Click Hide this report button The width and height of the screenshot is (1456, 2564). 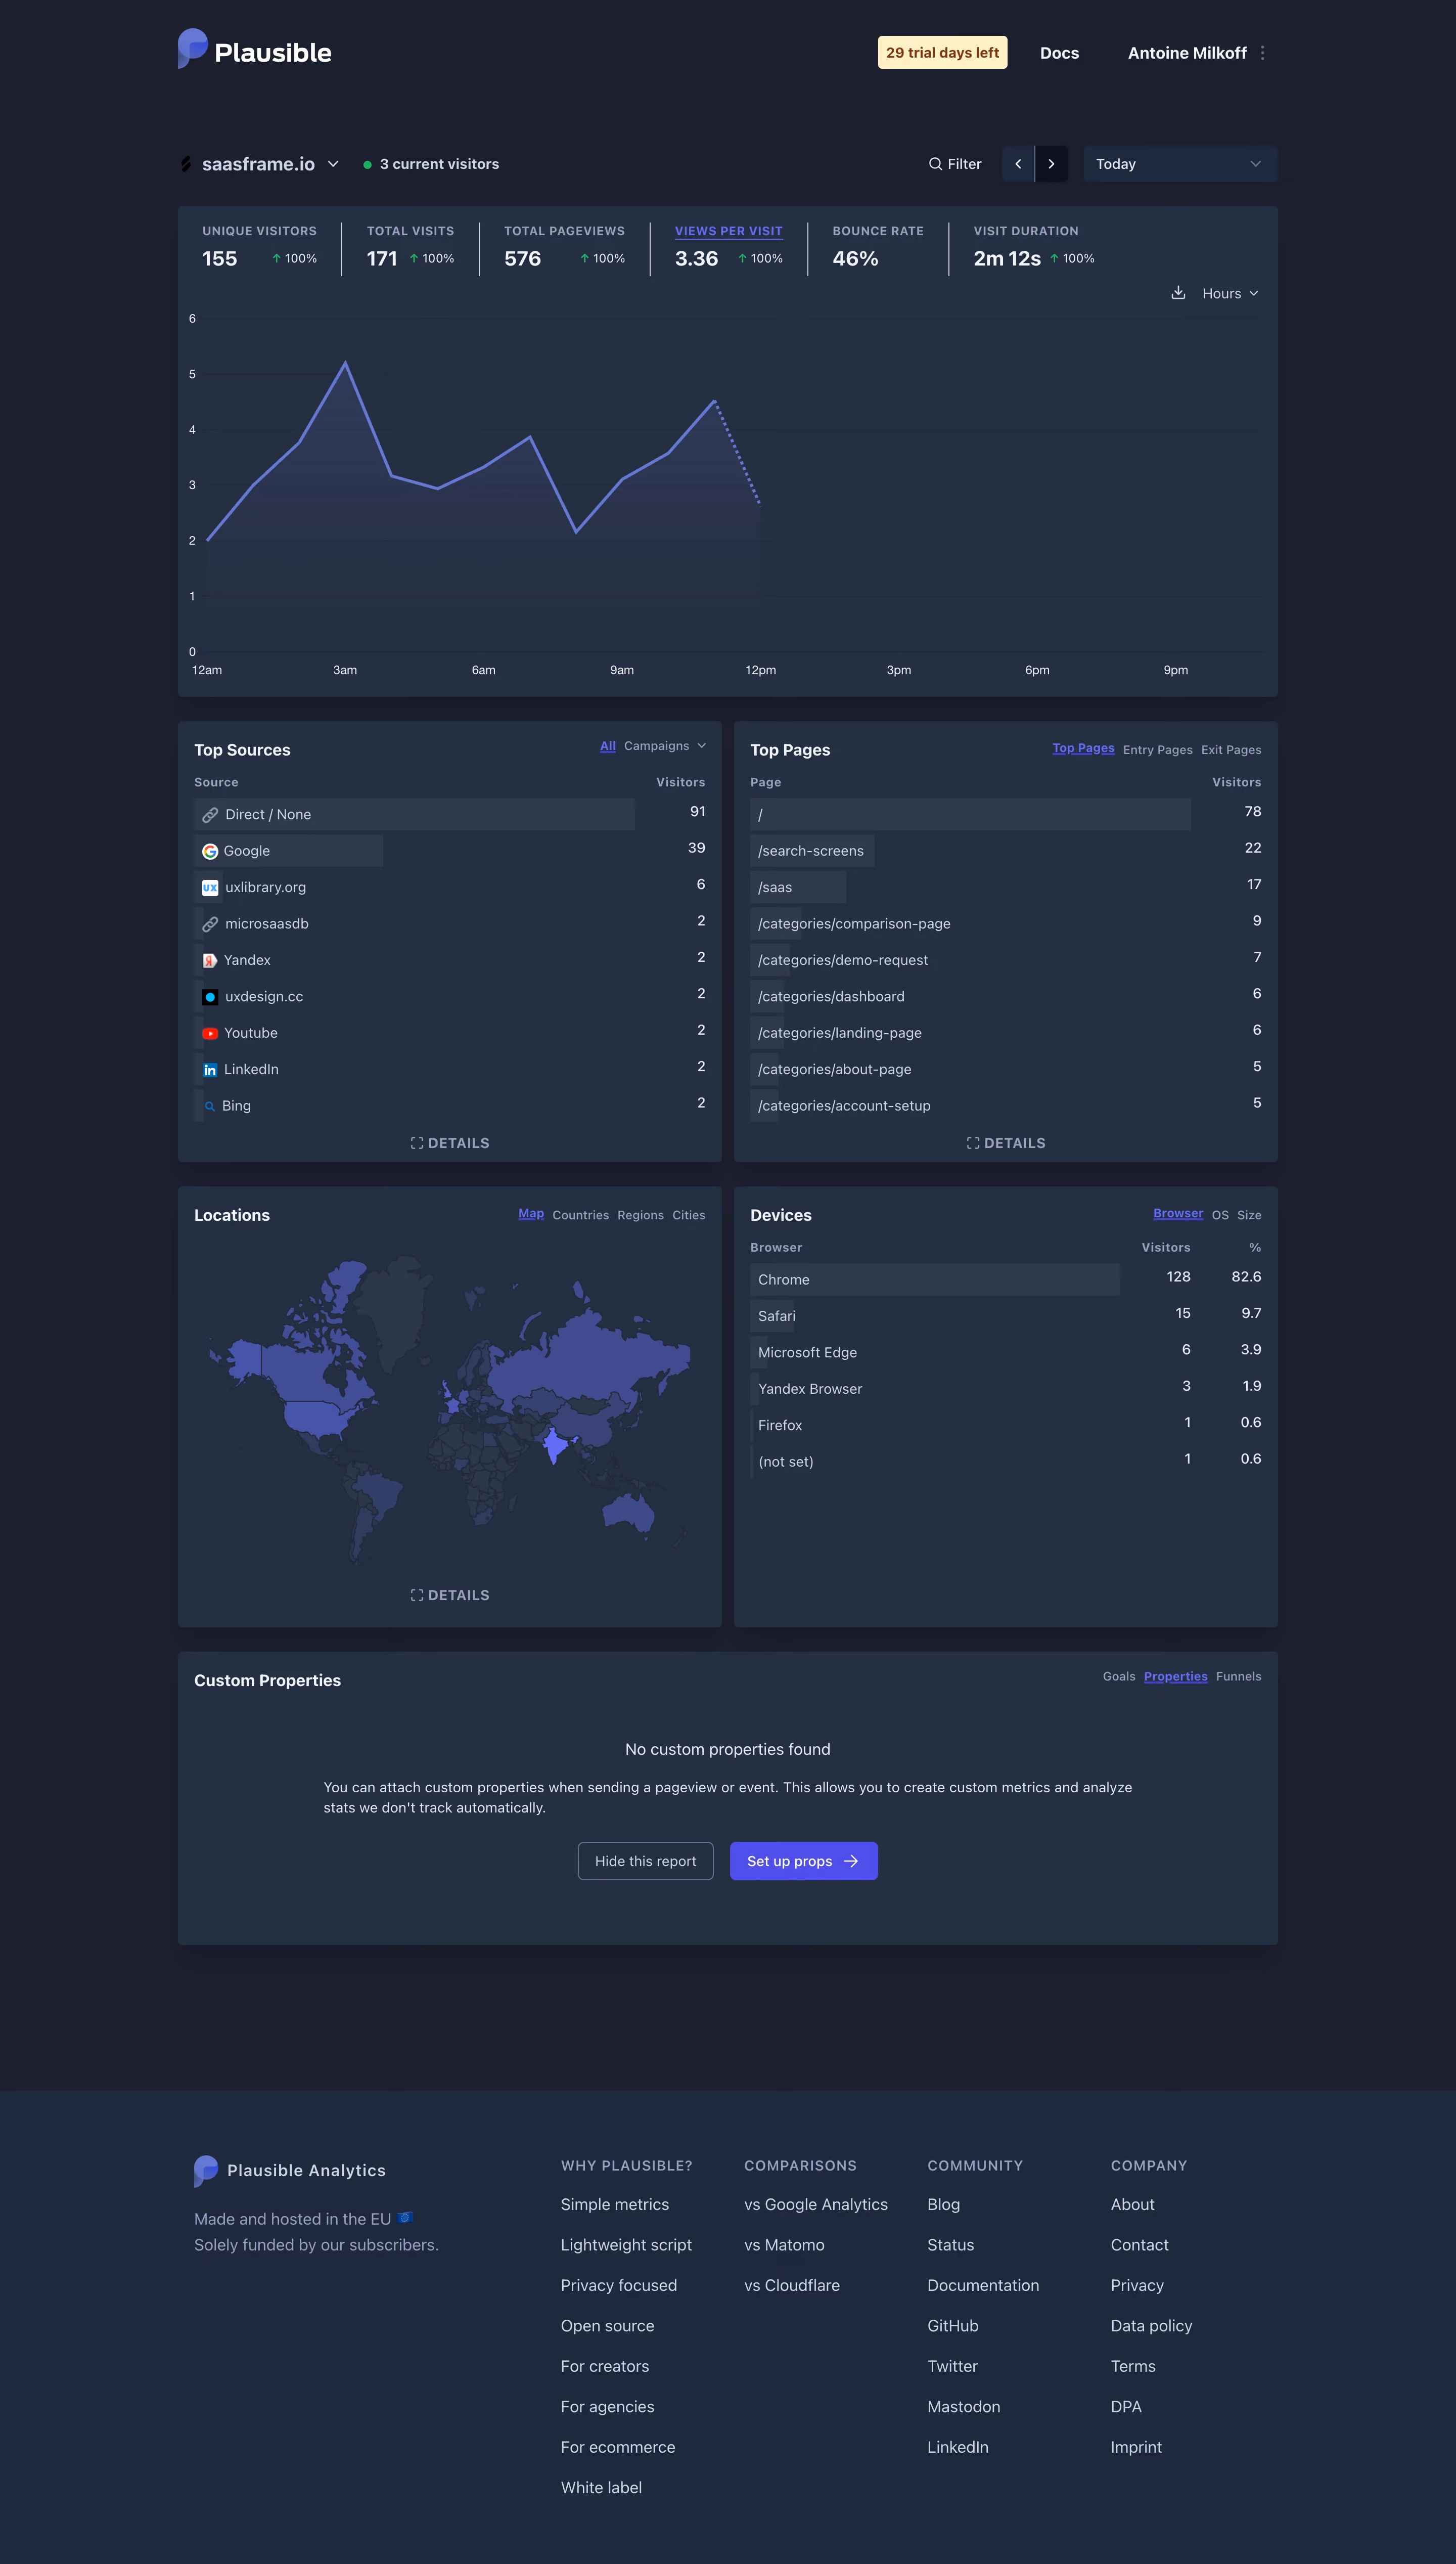645,1861
